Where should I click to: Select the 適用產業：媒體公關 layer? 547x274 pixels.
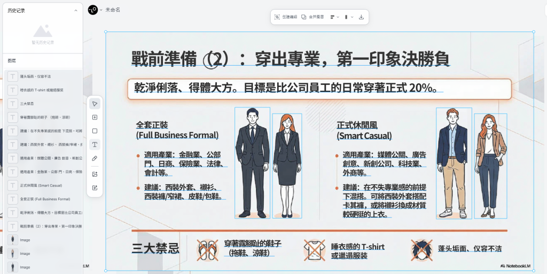pos(44,158)
